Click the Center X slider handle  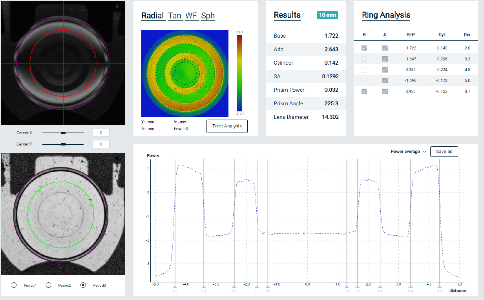[63, 133]
